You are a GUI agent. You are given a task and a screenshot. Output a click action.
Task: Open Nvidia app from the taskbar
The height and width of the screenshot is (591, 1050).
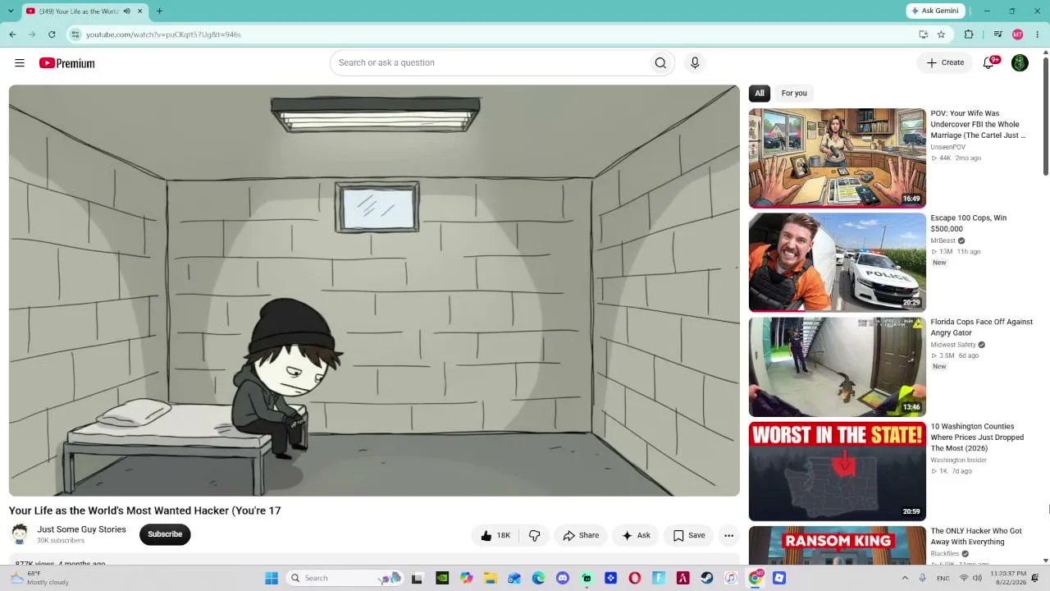pyautogui.click(x=442, y=578)
